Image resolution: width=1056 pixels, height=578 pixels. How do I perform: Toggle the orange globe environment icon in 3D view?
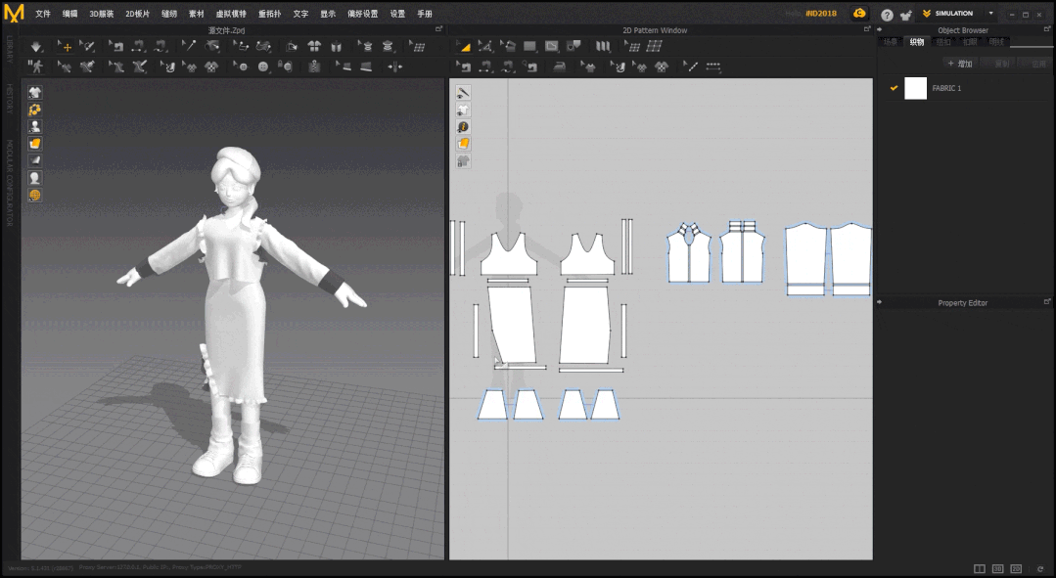point(35,195)
